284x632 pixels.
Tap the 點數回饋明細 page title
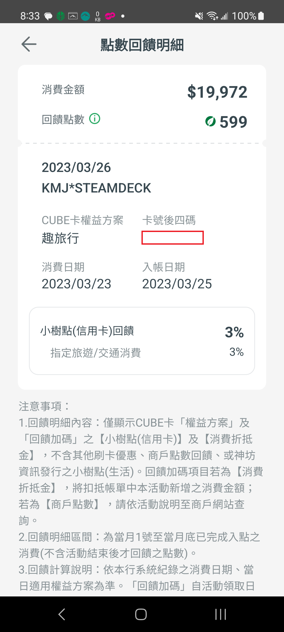click(x=142, y=45)
